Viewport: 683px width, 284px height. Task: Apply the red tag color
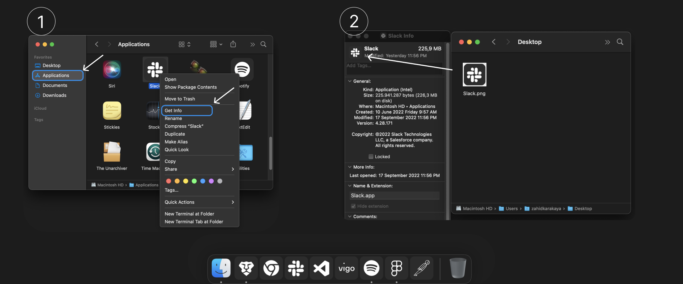[x=169, y=181]
